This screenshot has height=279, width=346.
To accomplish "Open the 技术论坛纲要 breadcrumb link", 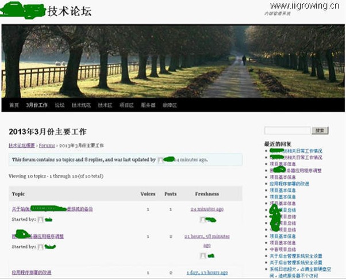I will [22, 146].
